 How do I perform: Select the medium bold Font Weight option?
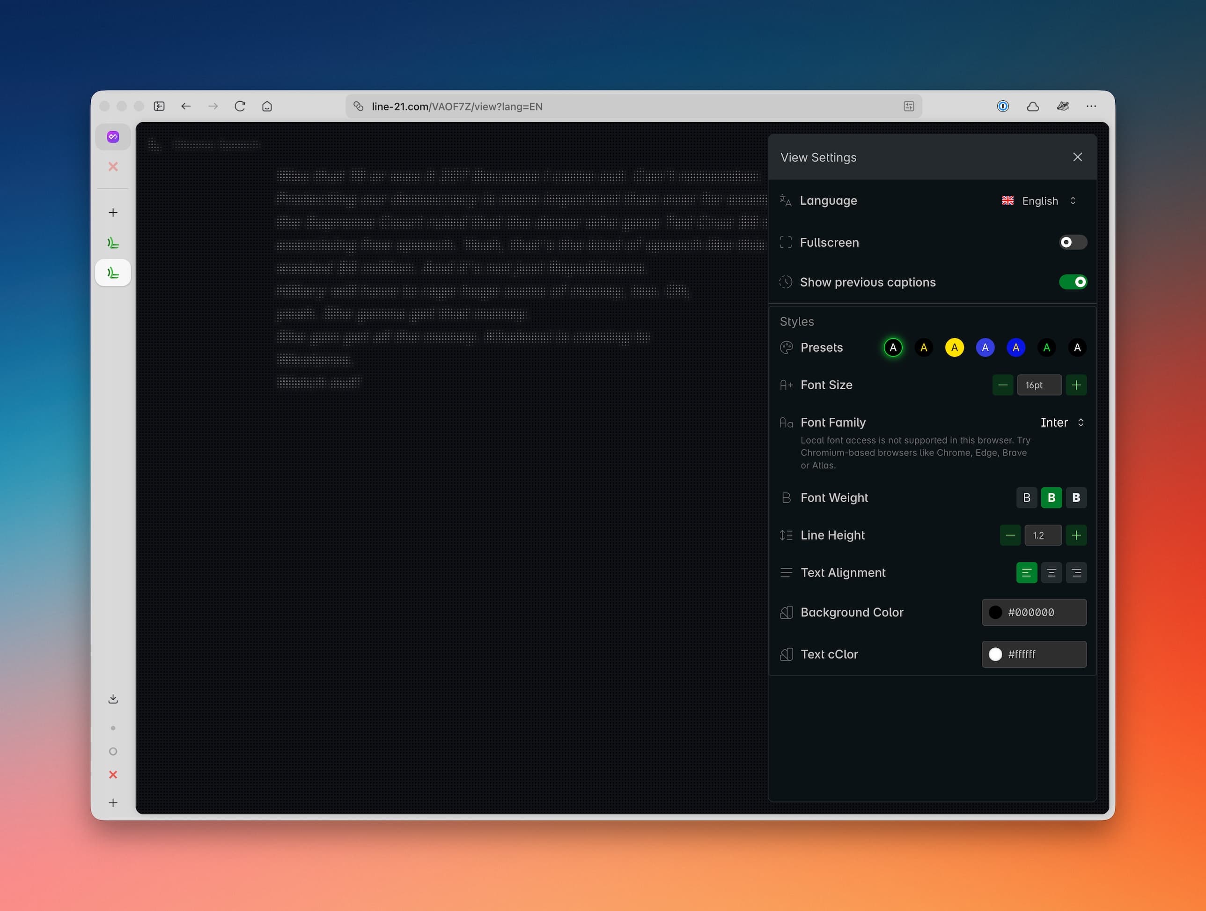coord(1051,497)
